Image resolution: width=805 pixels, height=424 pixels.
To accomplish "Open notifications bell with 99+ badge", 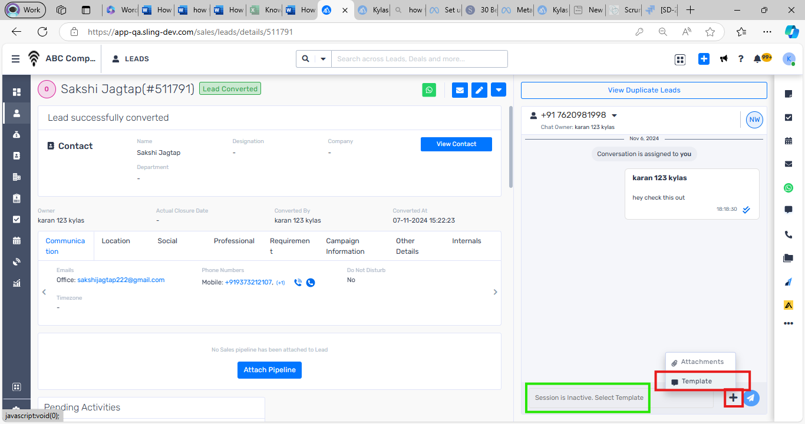I will 762,58.
